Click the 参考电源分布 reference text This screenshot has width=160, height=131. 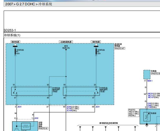point(66,47)
